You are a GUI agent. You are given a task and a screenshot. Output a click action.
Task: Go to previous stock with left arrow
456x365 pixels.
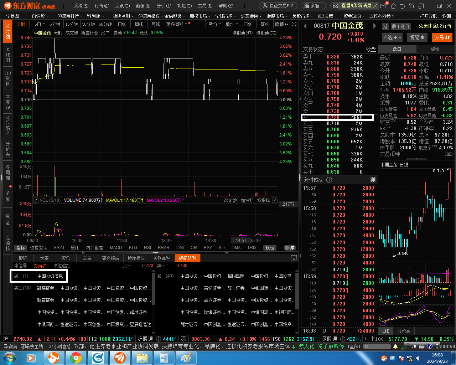(x=305, y=26)
